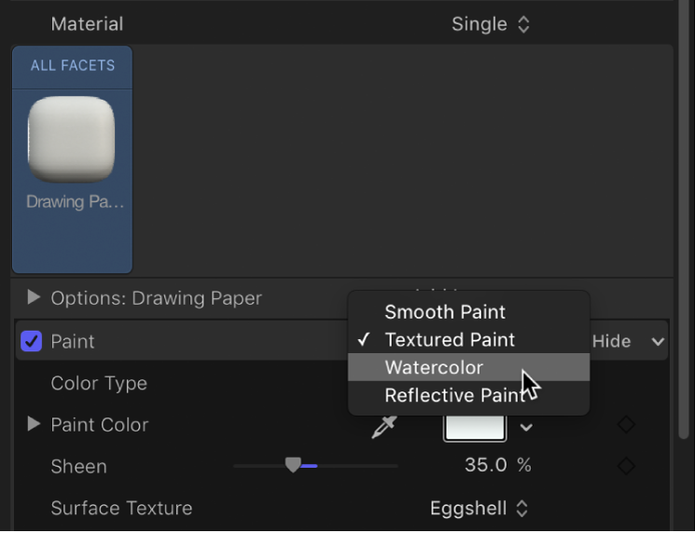Open the white Paint Color swatch
695x533 pixels.
coord(475,426)
